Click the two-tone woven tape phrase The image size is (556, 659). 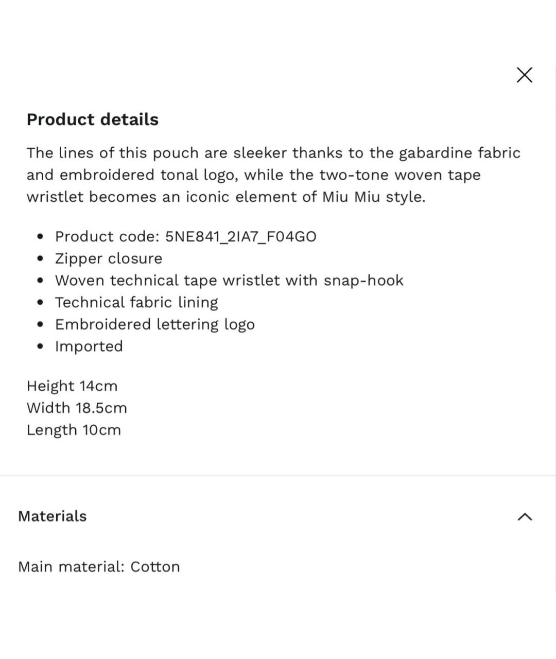point(399,175)
